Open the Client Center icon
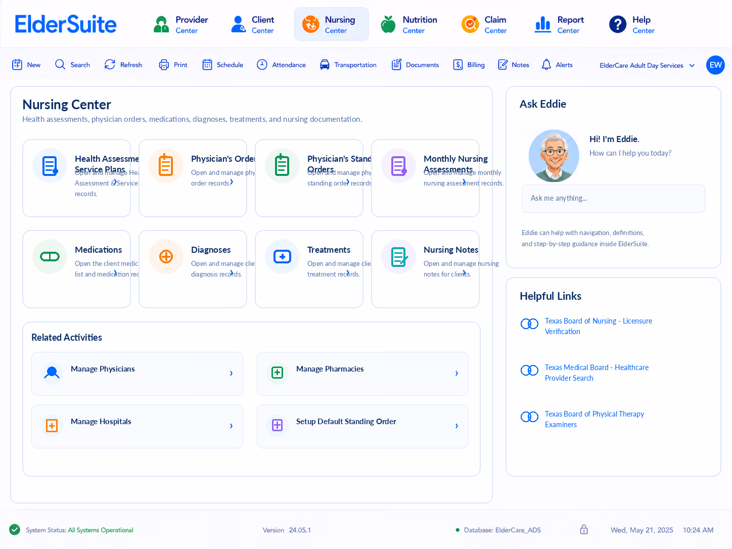732x549 pixels. [238, 24]
